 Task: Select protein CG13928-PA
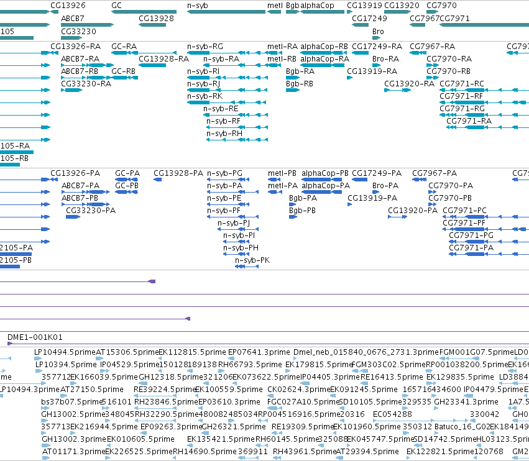click(178, 173)
